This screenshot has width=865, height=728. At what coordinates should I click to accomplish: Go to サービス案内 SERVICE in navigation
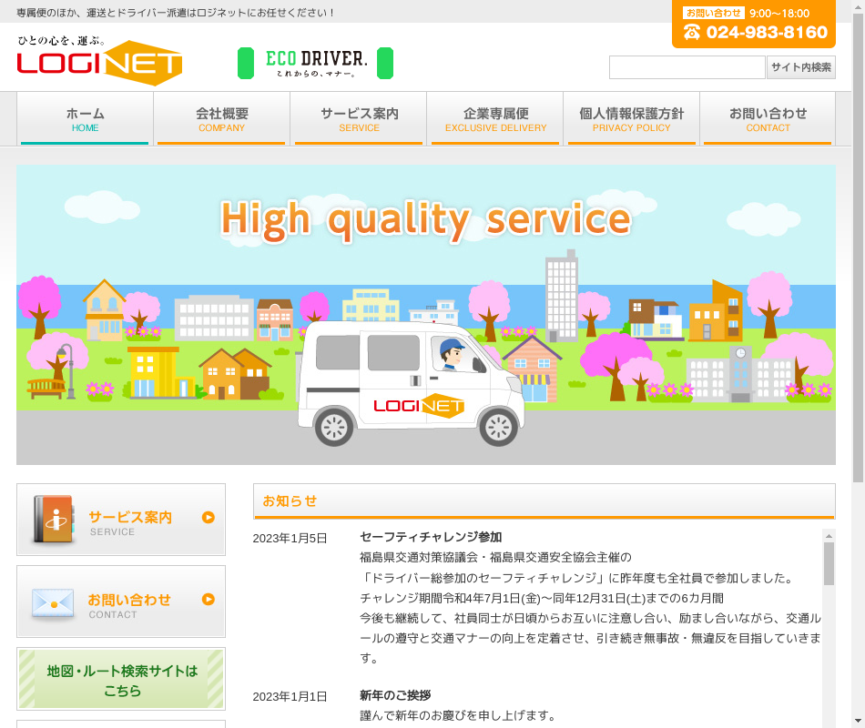[359, 119]
